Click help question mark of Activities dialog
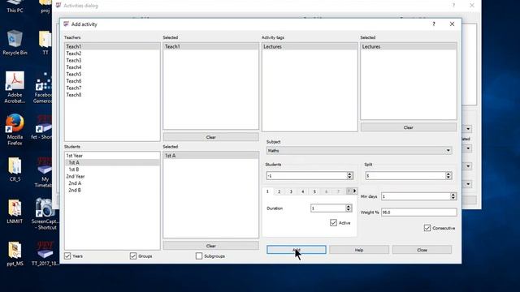The image size is (520, 292). click(453, 6)
